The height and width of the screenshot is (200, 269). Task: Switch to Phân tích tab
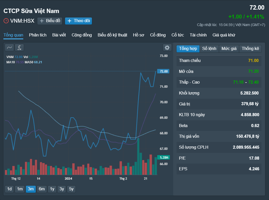tap(38, 35)
